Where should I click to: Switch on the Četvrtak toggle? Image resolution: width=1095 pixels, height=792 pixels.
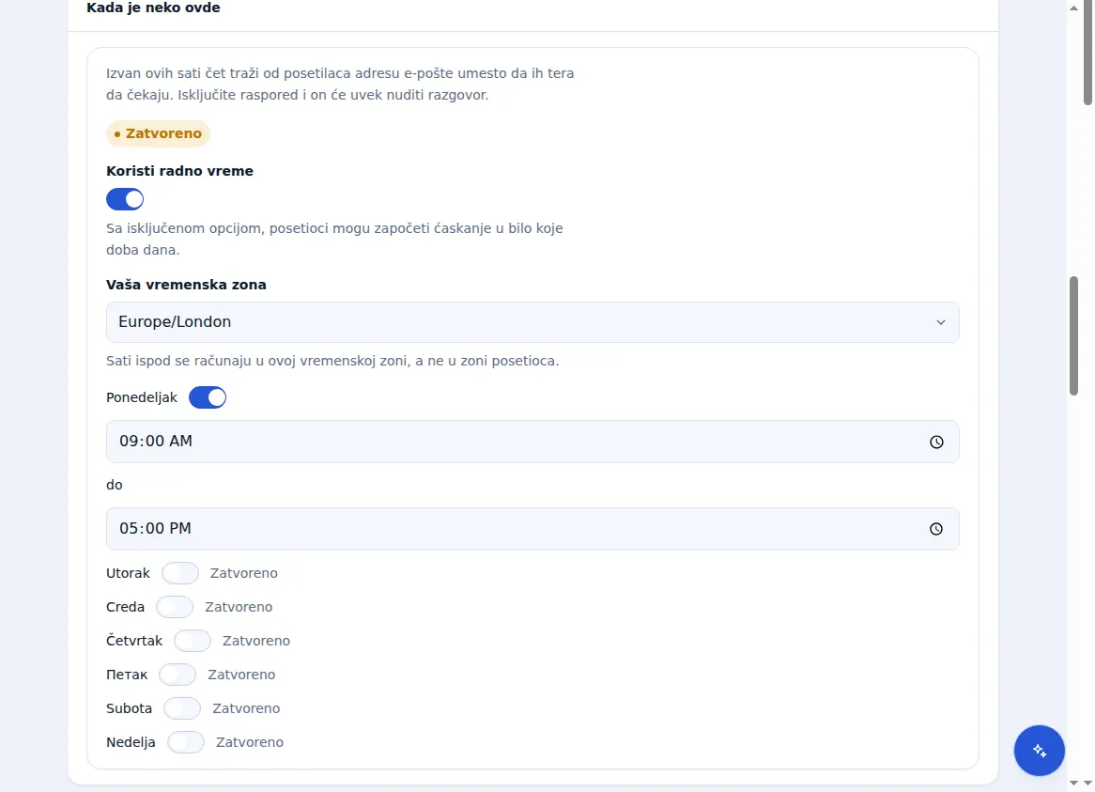click(x=192, y=641)
